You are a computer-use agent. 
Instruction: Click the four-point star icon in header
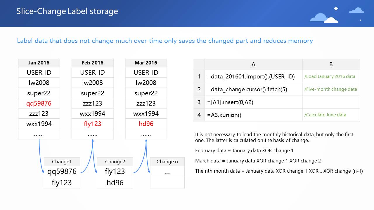[336, 9]
